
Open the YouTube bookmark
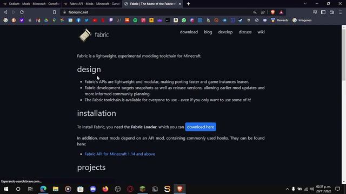point(95,20)
